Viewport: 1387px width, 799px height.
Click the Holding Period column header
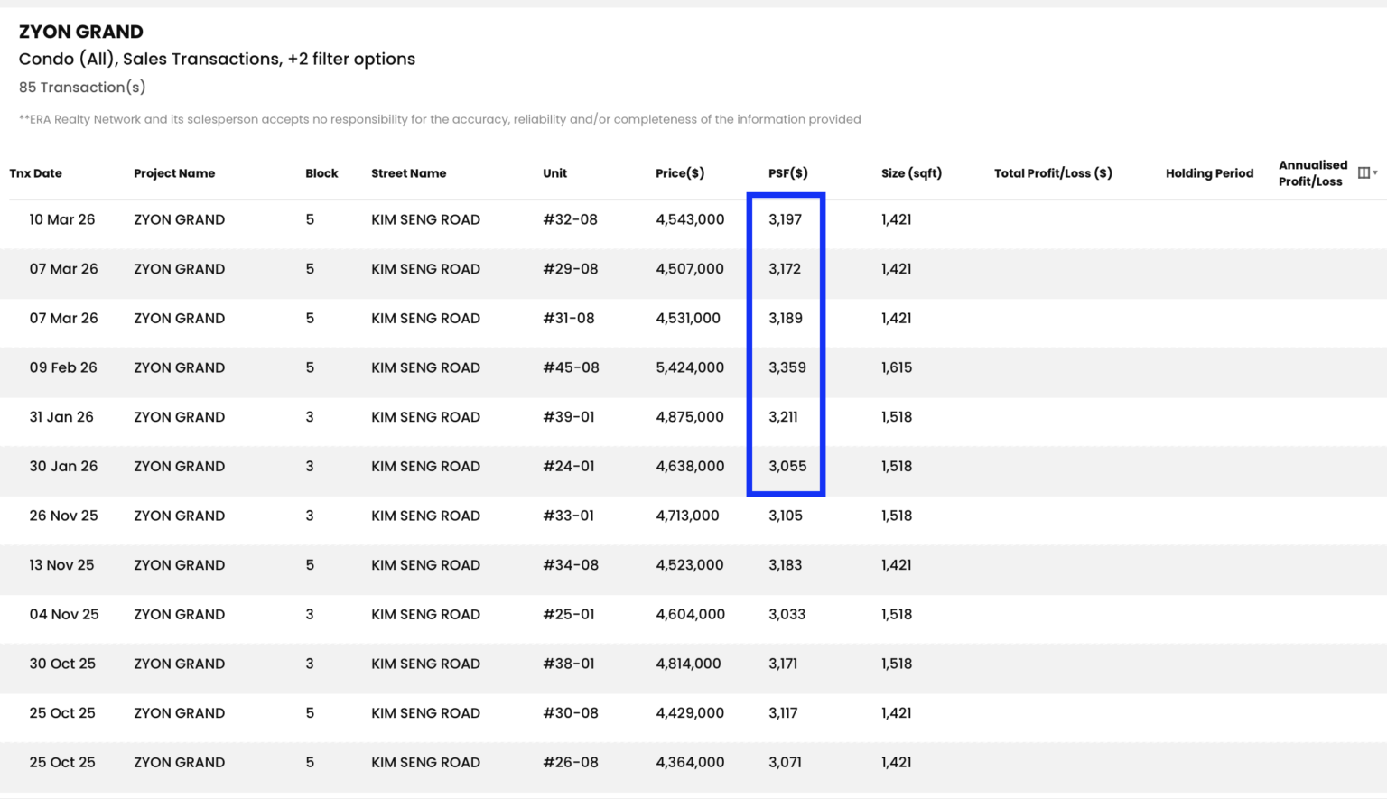point(1209,173)
